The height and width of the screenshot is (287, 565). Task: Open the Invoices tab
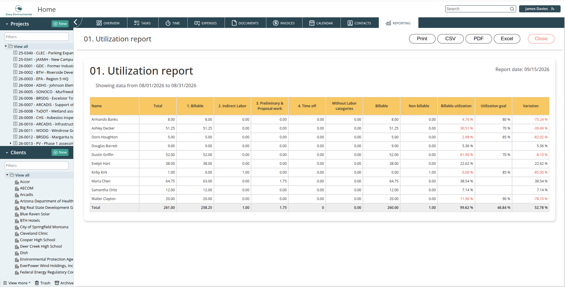point(284,23)
